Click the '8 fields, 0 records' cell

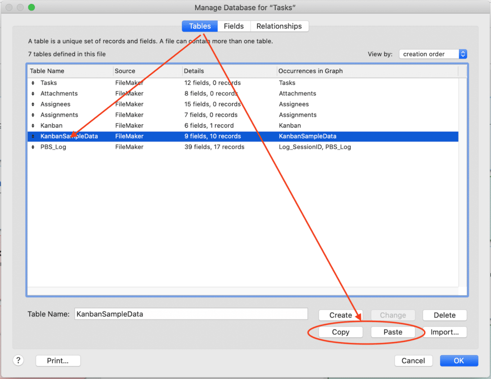pyautogui.click(x=211, y=94)
